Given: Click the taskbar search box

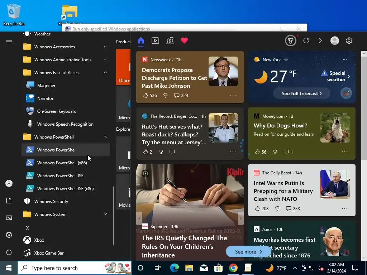Looking at the screenshot, I should pos(75,268).
